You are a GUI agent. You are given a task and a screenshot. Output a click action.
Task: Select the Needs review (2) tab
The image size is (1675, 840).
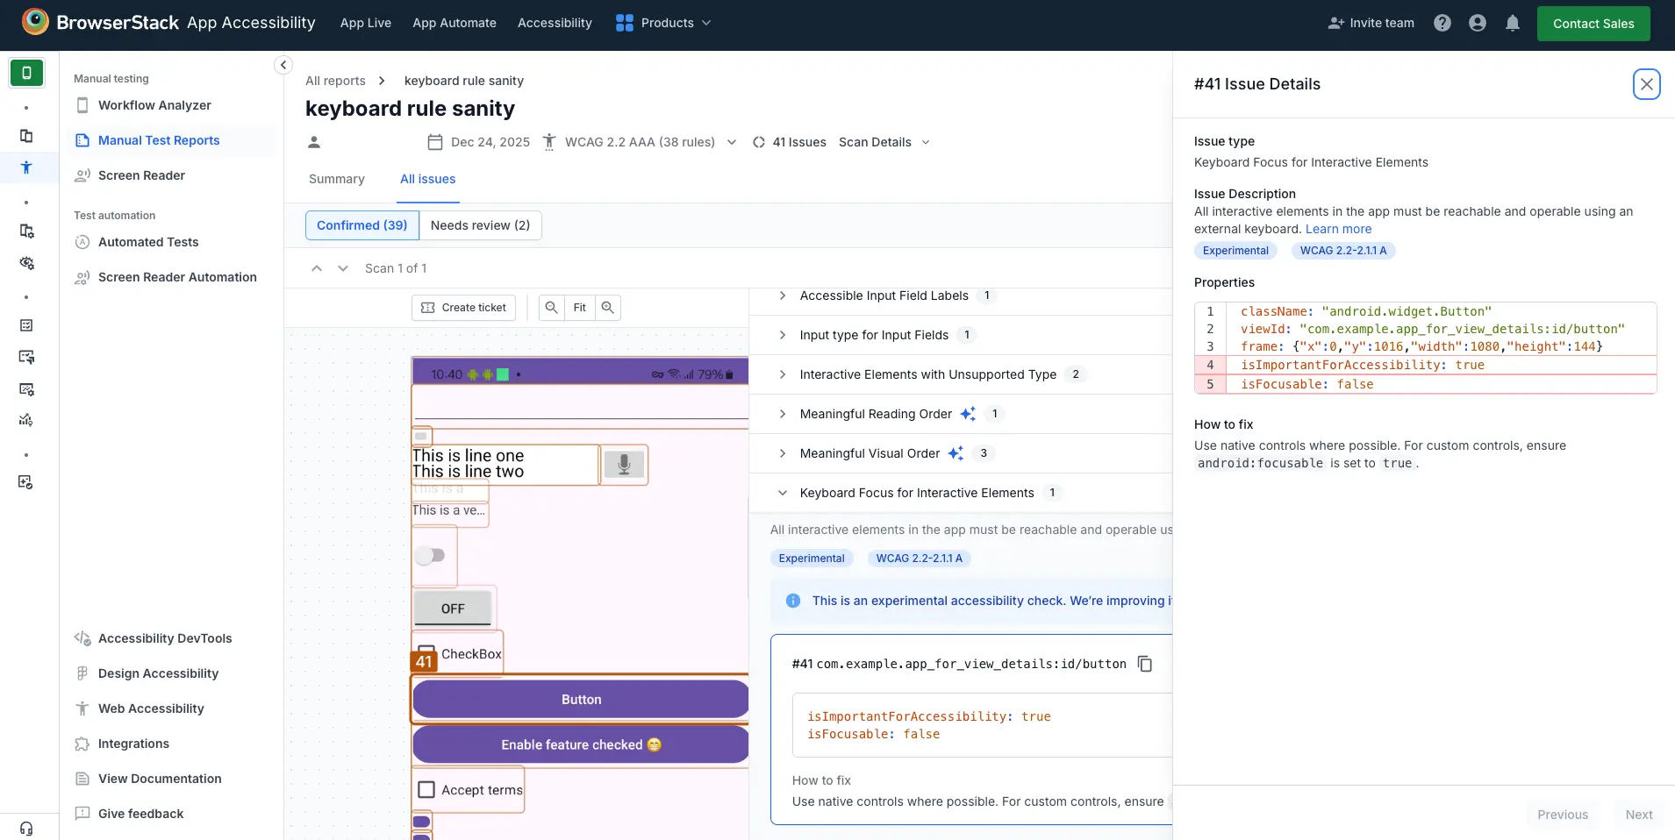click(480, 225)
